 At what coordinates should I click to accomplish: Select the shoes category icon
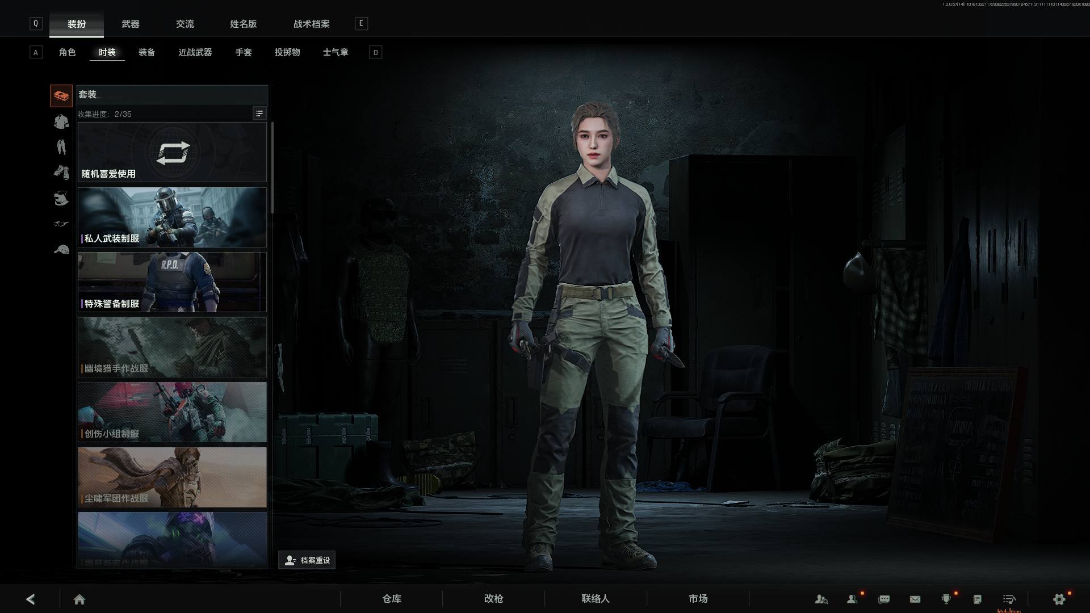(x=61, y=173)
